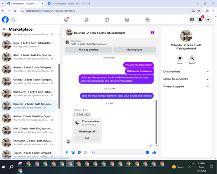Open Joseph conversation in list

[x=29, y=154]
